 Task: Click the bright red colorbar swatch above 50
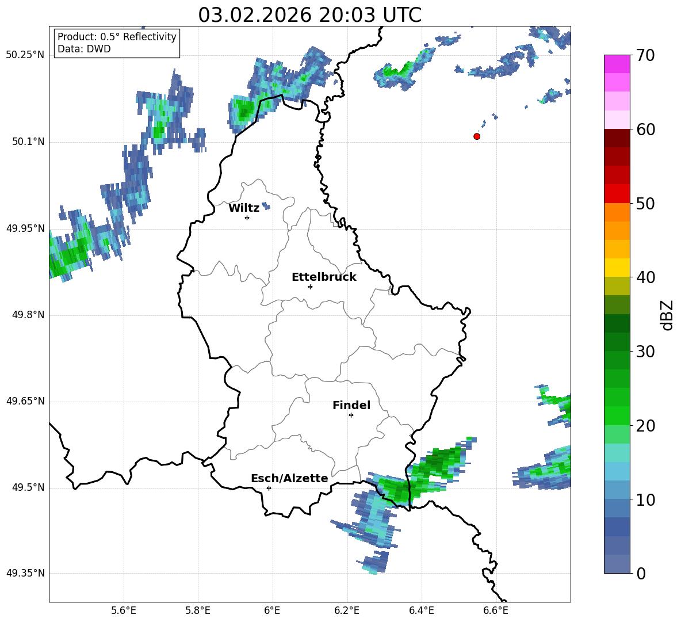(x=617, y=194)
